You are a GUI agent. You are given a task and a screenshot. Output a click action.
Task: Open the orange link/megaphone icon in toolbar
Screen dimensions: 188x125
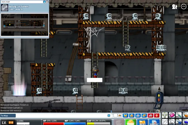click(120, 116)
